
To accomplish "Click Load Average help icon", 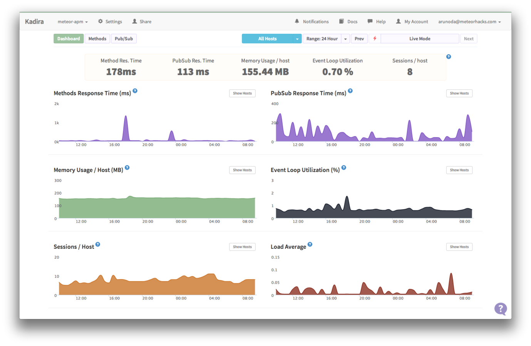I will [x=310, y=245].
